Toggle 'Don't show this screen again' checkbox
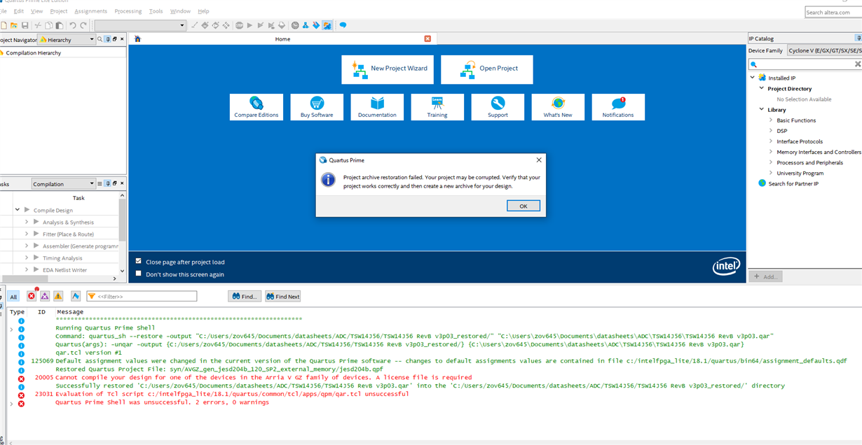Viewport: 862px width, 445px height. (x=139, y=274)
